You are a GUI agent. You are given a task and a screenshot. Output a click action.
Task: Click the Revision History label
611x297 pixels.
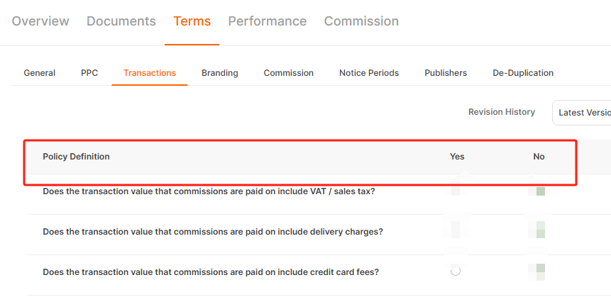(x=502, y=112)
